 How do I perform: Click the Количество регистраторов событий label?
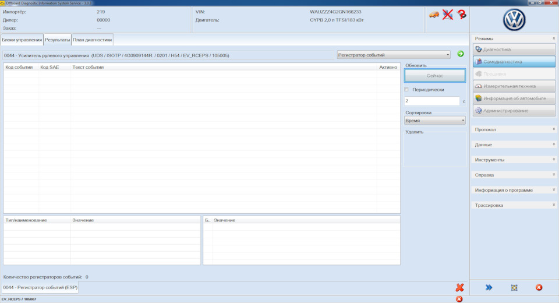(43, 277)
